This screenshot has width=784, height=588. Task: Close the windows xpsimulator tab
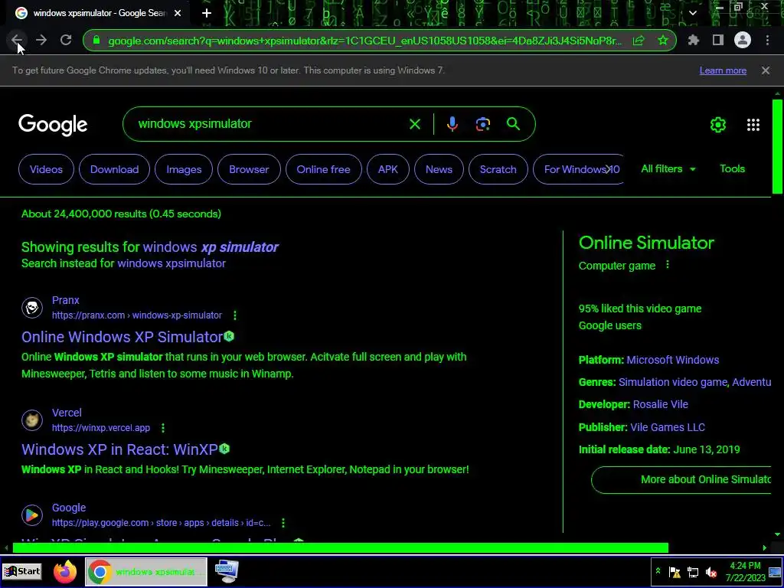click(x=178, y=13)
